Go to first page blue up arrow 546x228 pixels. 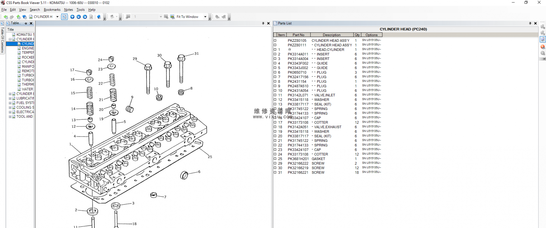72,17
